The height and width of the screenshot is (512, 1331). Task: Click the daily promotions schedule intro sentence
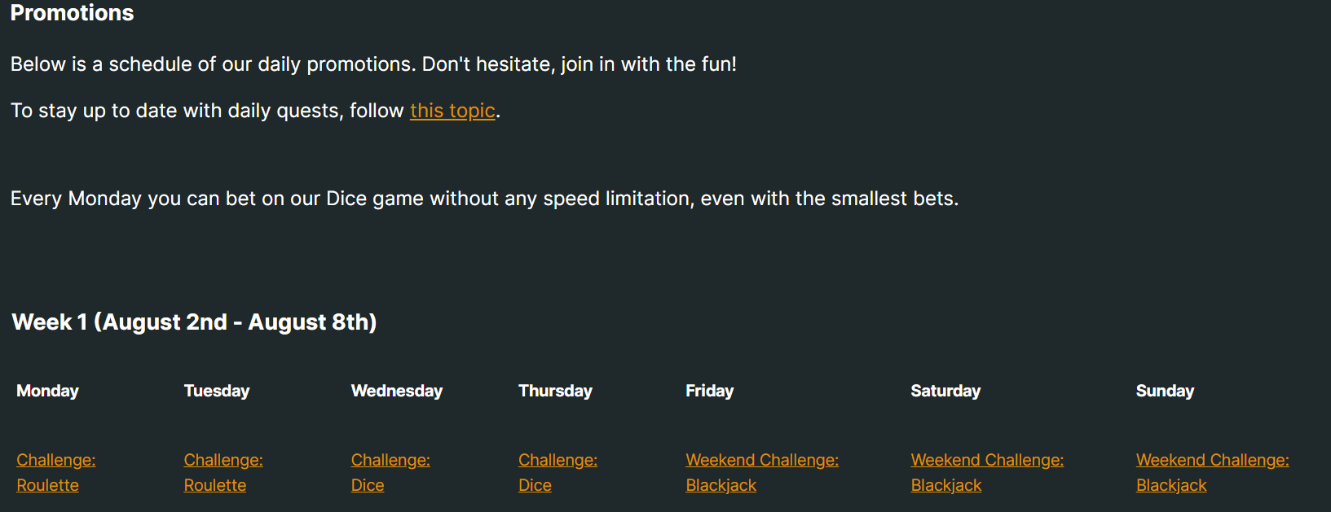(x=373, y=64)
